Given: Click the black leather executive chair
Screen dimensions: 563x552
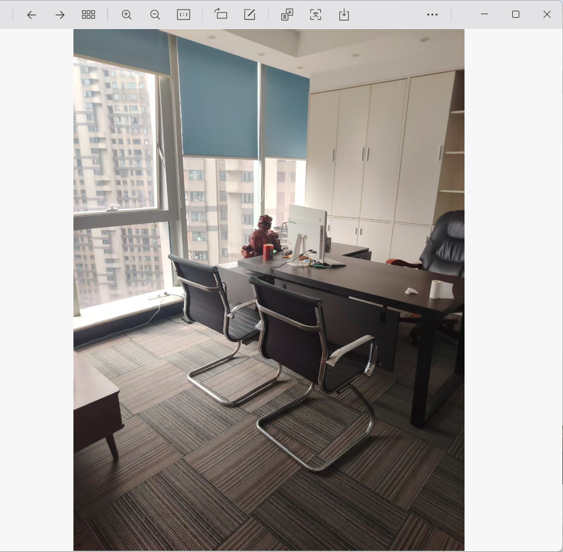Looking at the screenshot, I should (x=442, y=248).
